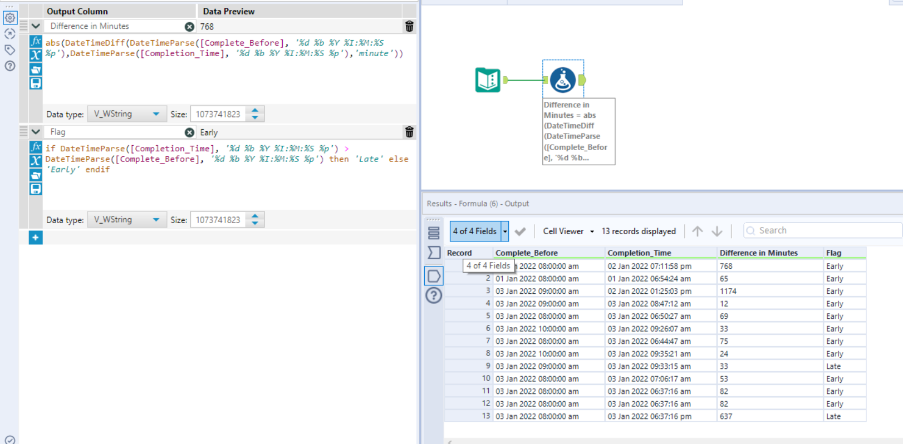Viewport: 903px width, 444px height.
Task: Delete the Difference in Minutes expression
Action: coord(409,26)
